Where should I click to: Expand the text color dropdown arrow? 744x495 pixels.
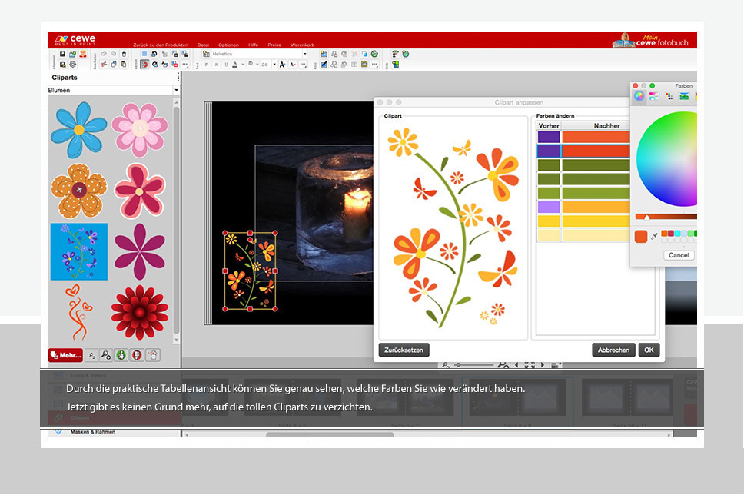[242, 65]
